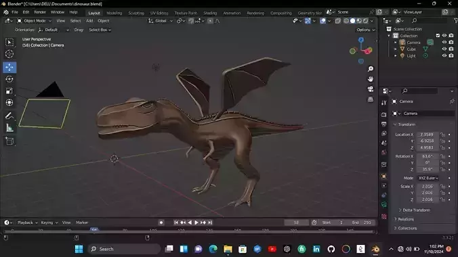This screenshot has height=257, width=458.
Task: Play the animation forward
Action: (x=196, y=223)
